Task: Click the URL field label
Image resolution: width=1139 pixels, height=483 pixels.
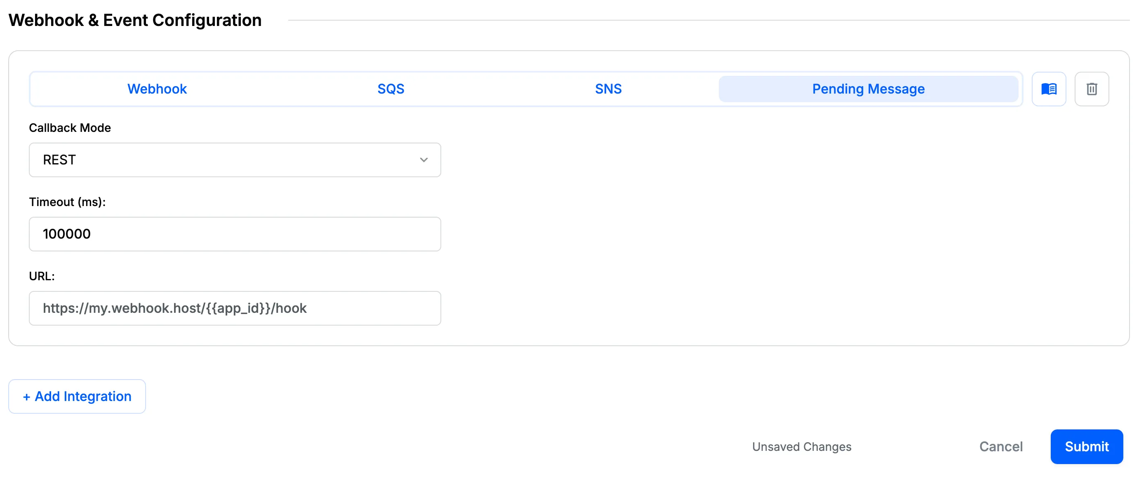Action: 42,276
